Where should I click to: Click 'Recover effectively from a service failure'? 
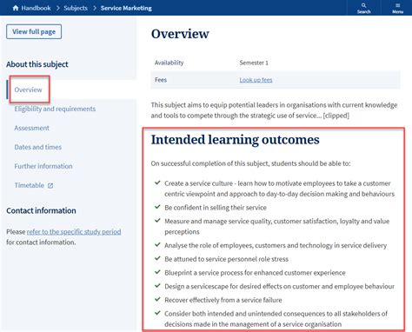tap(223, 300)
